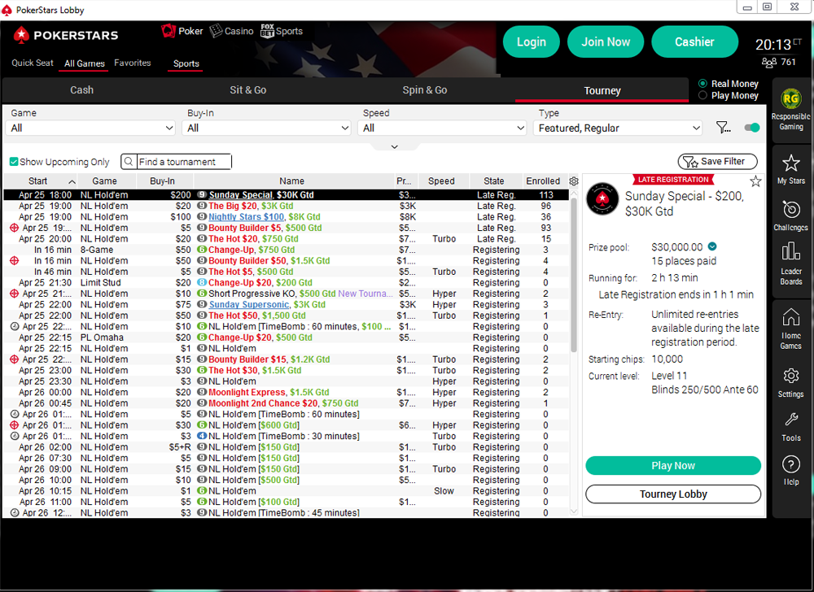Open Home Games house icon
Image resolution: width=814 pixels, height=592 pixels.
pyautogui.click(x=790, y=316)
